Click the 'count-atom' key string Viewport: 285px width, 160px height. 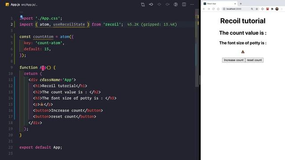[x=49, y=43]
